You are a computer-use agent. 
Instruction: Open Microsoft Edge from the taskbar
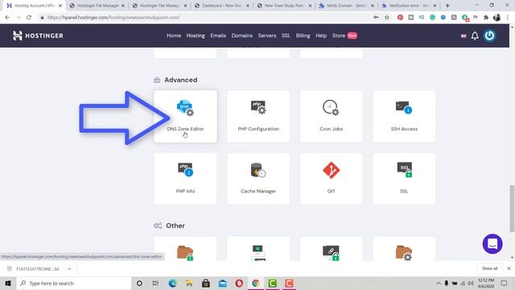[x=172, y=283]
